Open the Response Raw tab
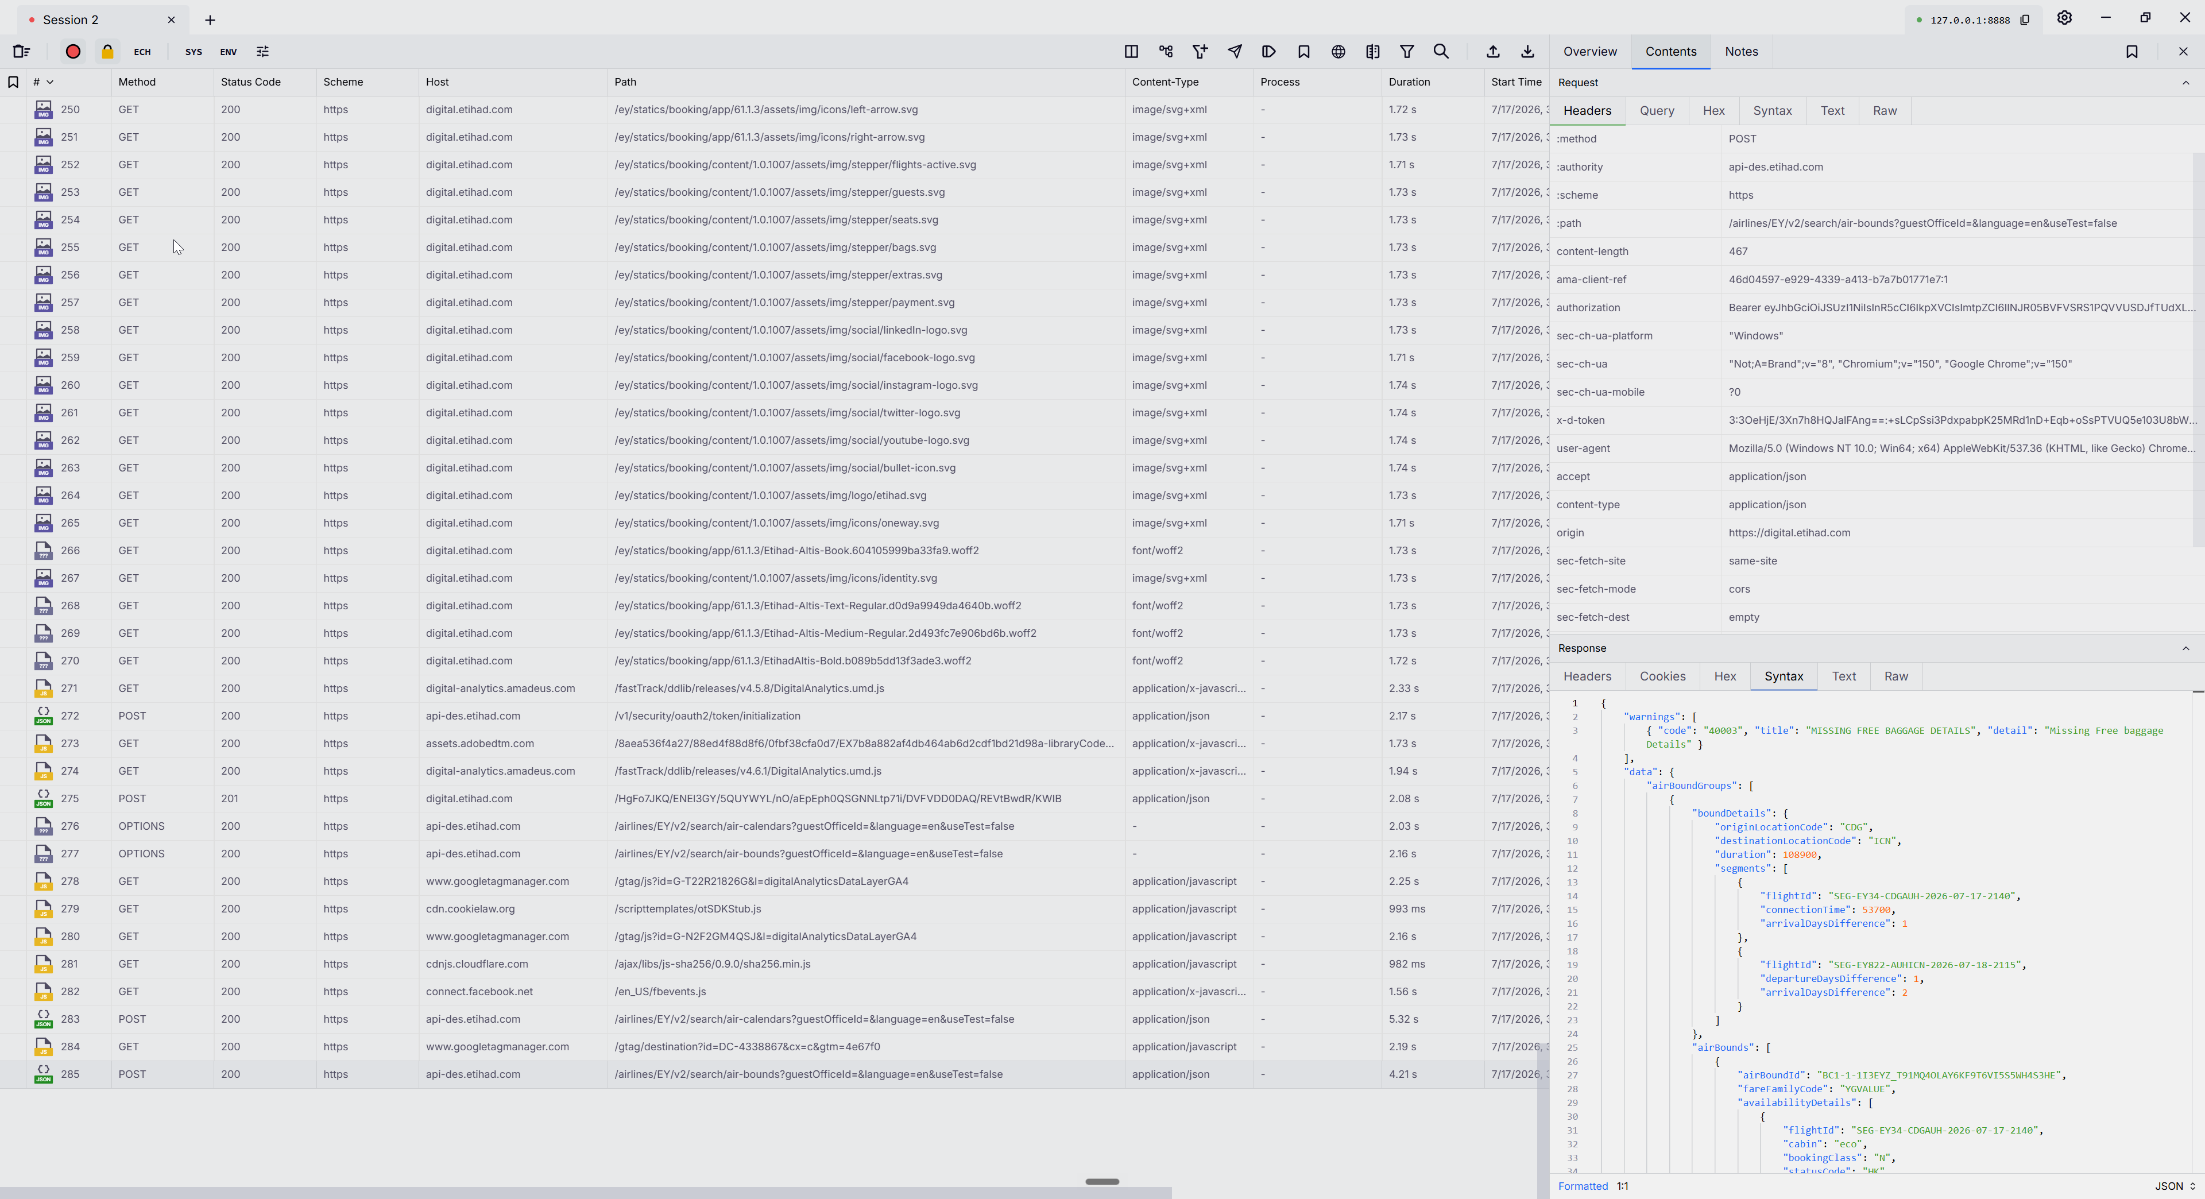The height and width of the screenshot is (1199, 2205). [x=1896, y=676]
